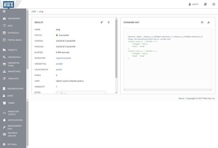218x148 pixels.
Task: Click the Standard Out scroll right arrow
Action: coord(211,90)
